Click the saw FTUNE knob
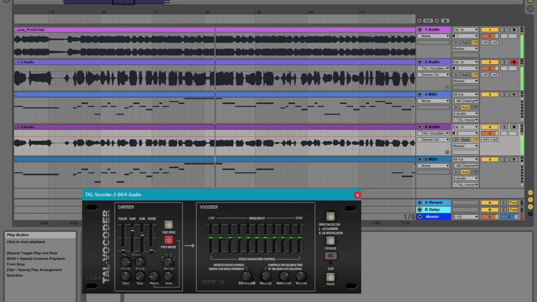The image size is (537, 302). tap(140, 262)
